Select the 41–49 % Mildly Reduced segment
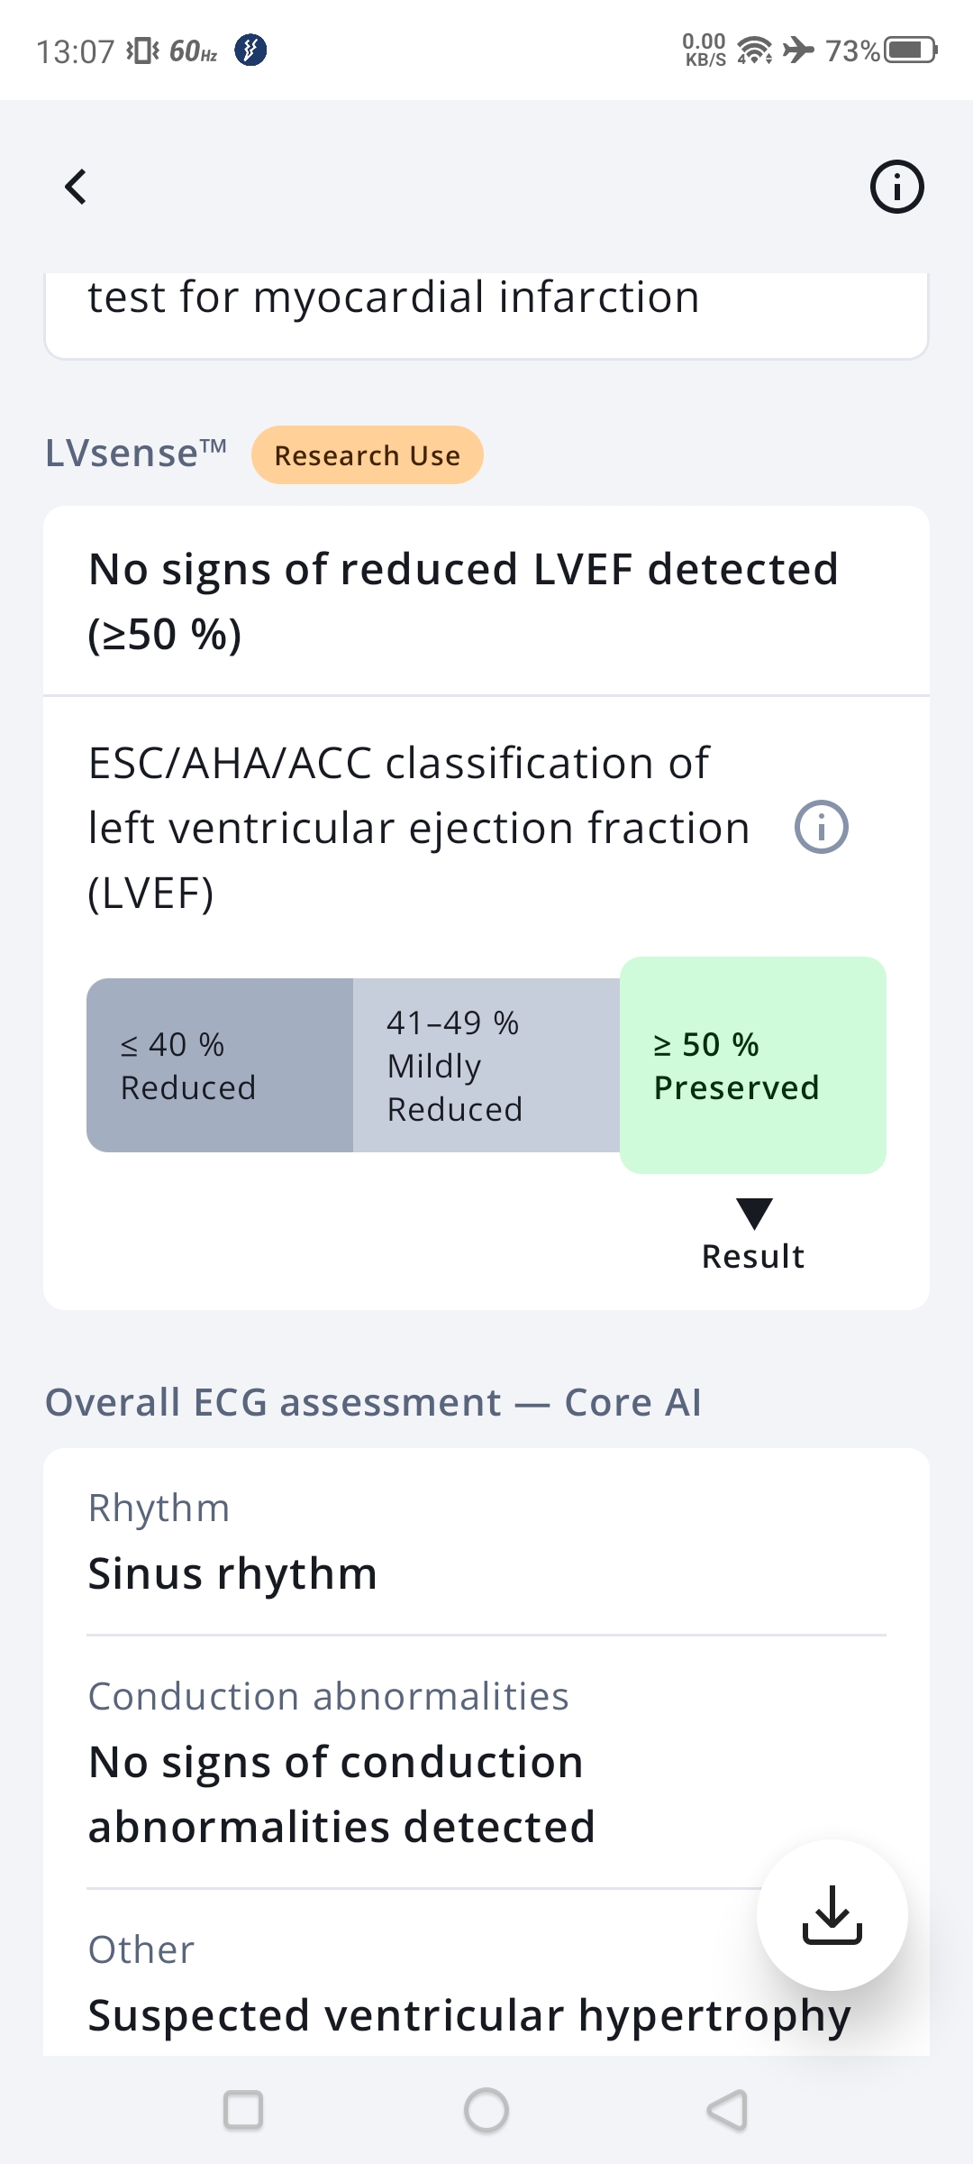The image size is (973, 2164). pos(486,1065)
